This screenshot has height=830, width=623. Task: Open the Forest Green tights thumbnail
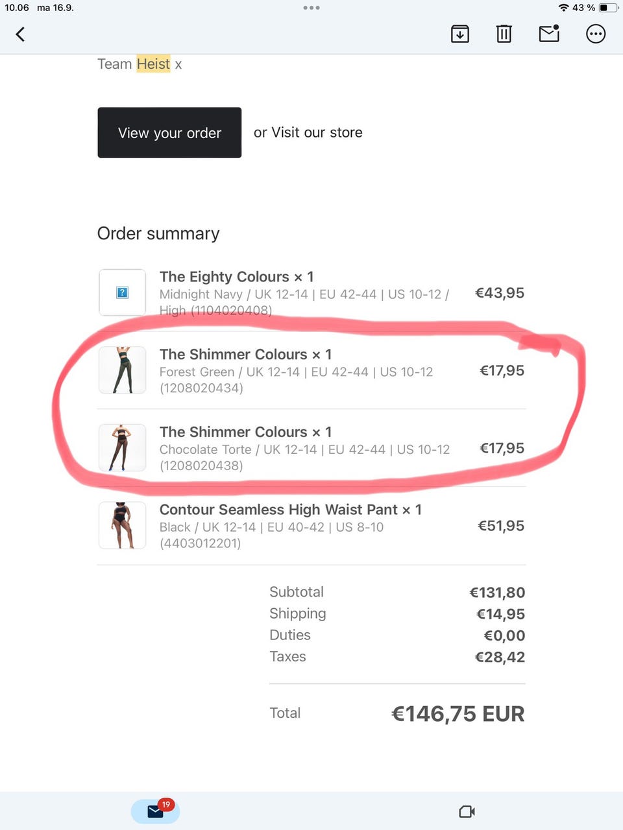[122, 370]
